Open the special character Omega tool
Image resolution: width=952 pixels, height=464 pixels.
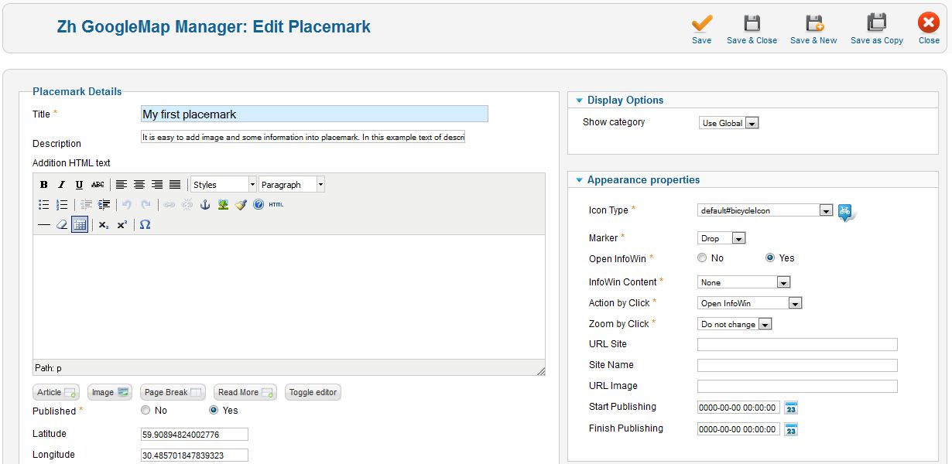tap(145, 225)
